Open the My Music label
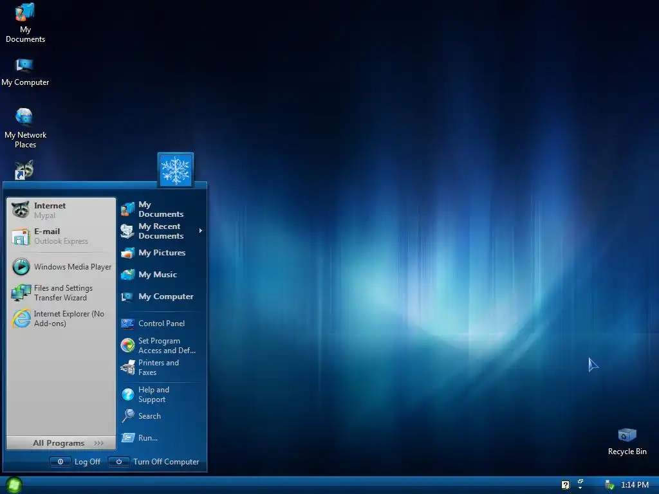This screenshot has height=494, width=659. (x=158, y=274)
